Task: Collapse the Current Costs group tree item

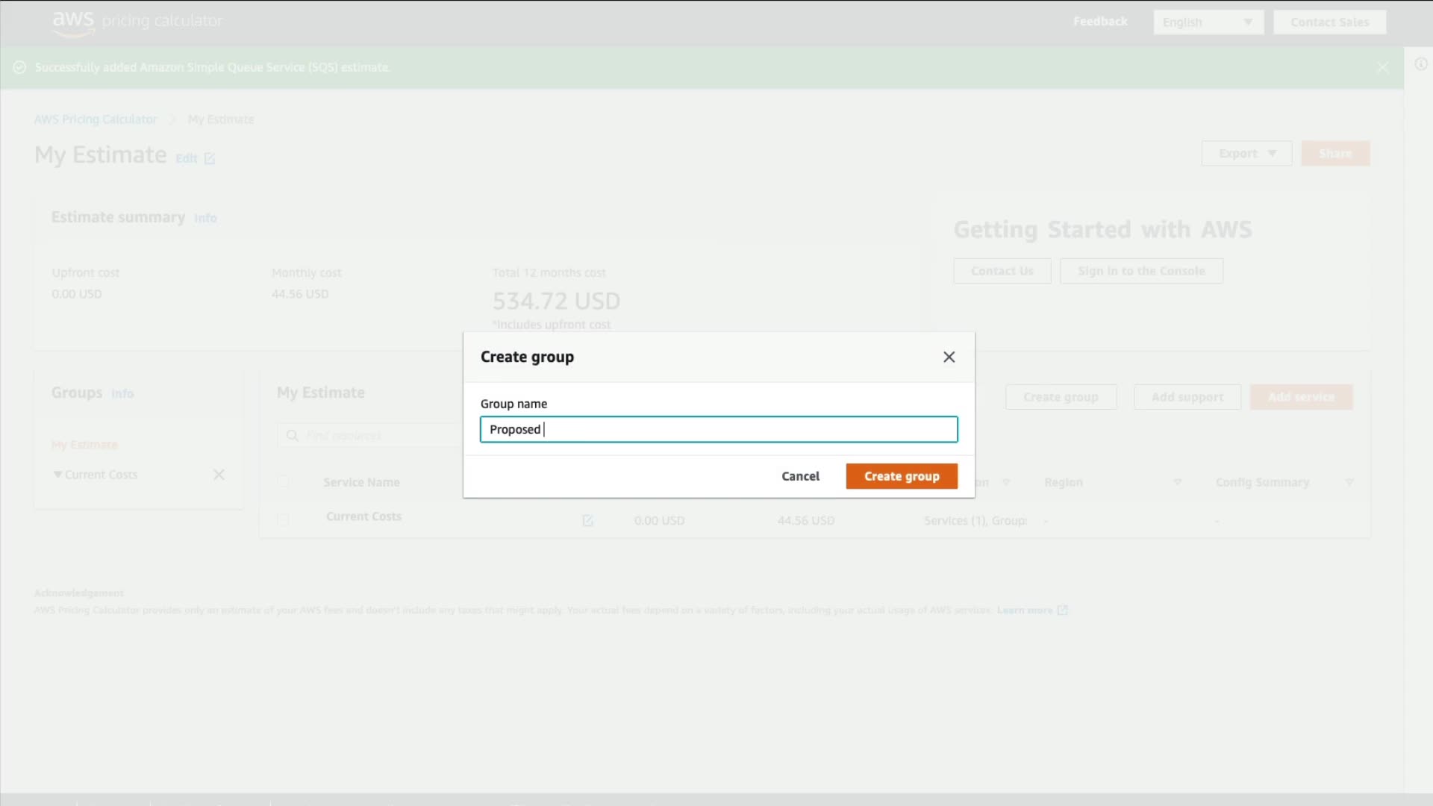Action: 57,475
